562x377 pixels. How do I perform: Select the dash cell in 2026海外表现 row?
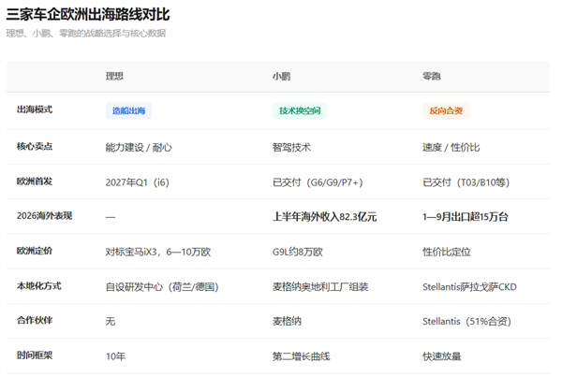pos(111,217)
